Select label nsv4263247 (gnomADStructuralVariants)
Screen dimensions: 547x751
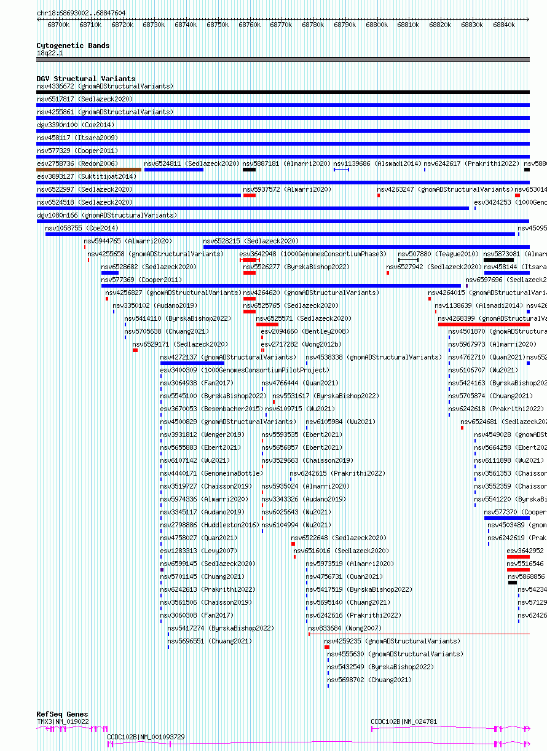pos(445,189)
